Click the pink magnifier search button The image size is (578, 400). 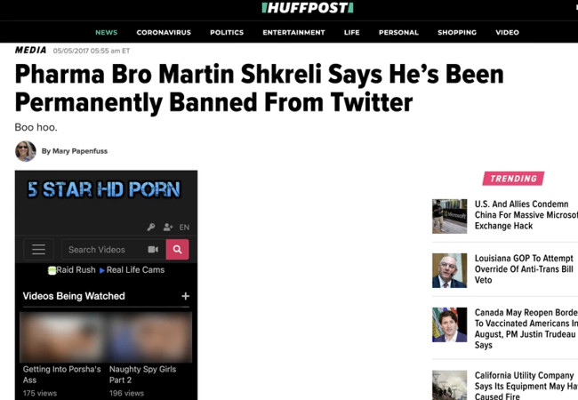(177, 250)
